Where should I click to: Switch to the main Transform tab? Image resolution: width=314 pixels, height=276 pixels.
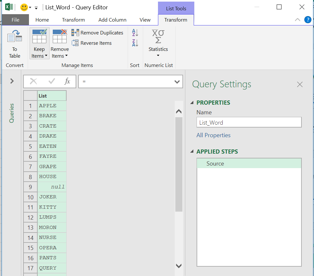pos(73,20)
